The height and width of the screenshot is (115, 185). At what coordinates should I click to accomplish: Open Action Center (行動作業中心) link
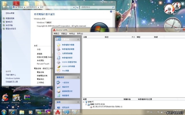11,75
